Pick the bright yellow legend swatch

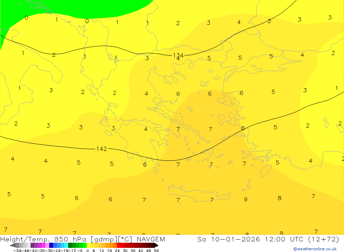89,245
